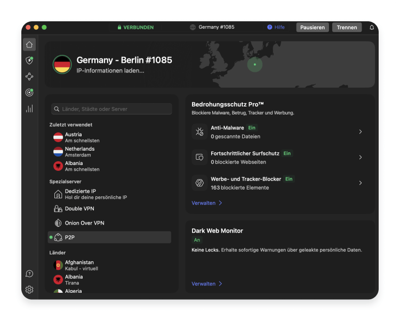
Task: Click the An badge under Dark Web Monitor
Action: pos(197,240)
